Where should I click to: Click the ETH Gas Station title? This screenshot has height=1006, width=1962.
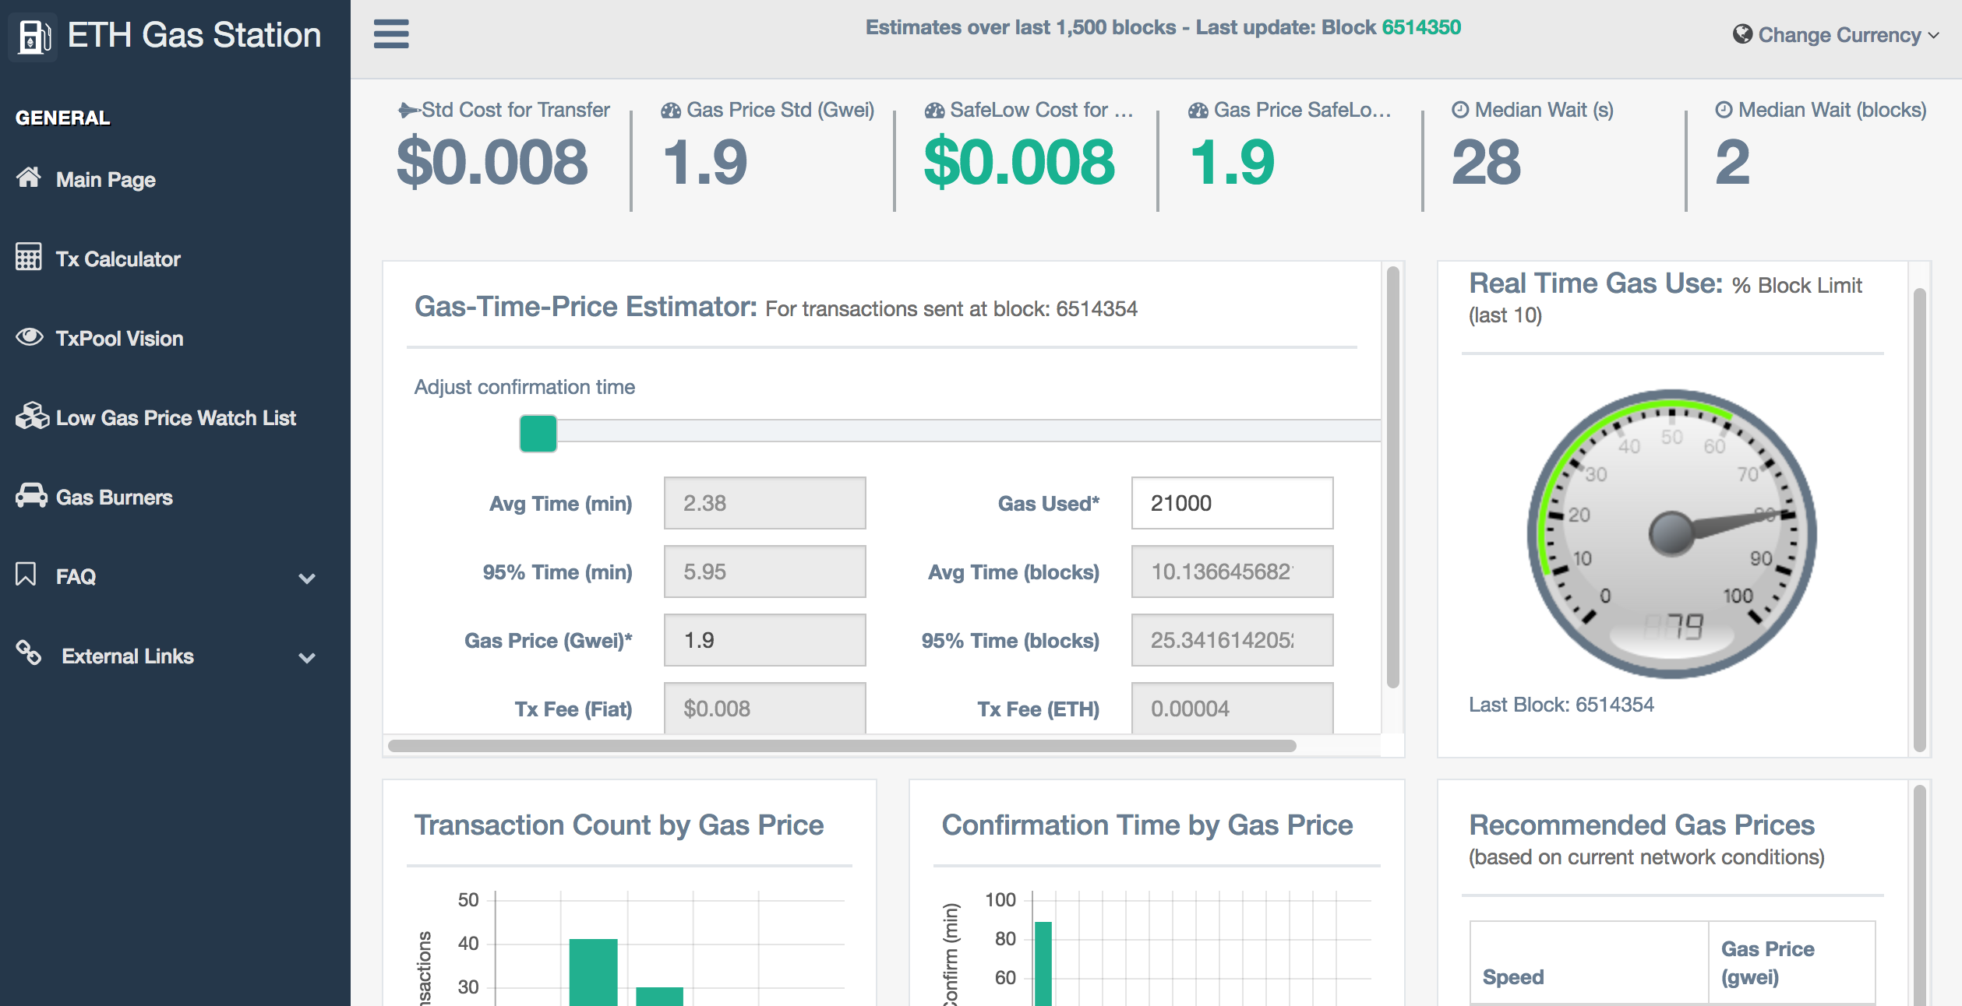click(x=194, y=36)
